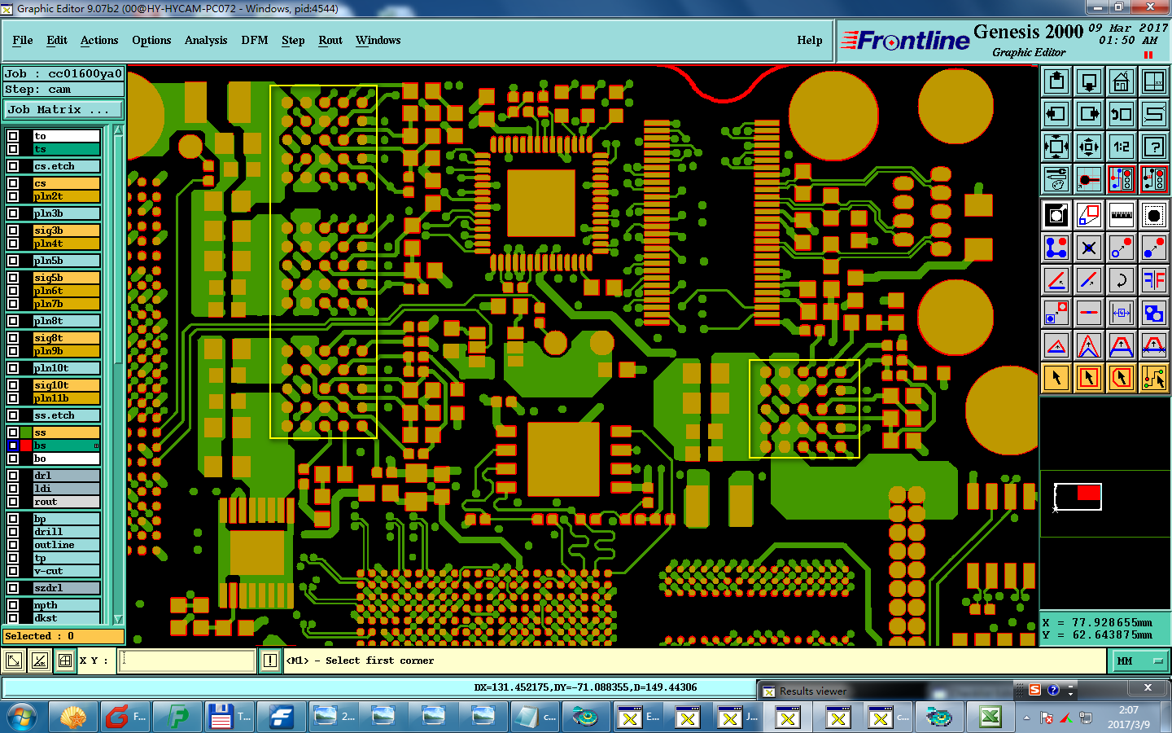
Task: Click the question mark help icon
Action: (1153, 147)
